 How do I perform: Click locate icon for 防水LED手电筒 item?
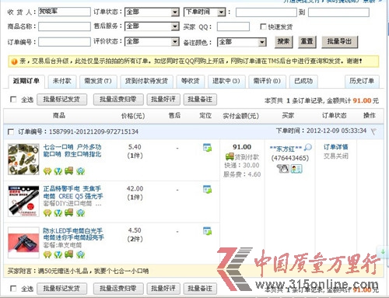(207, 231)
